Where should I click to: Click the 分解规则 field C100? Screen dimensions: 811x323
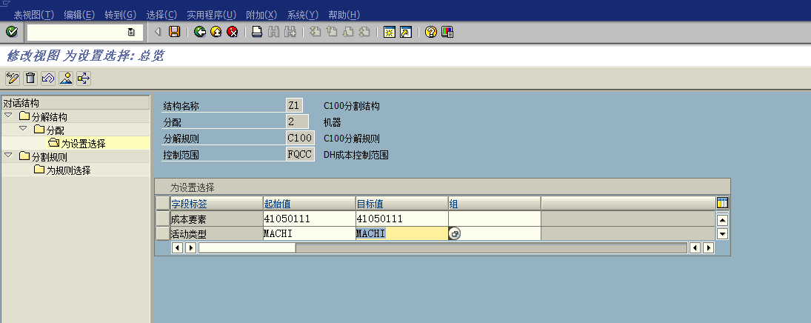[300, 139]
